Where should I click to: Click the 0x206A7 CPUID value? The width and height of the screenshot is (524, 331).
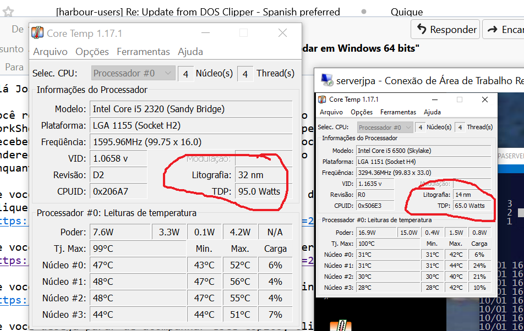pos(118,191)
